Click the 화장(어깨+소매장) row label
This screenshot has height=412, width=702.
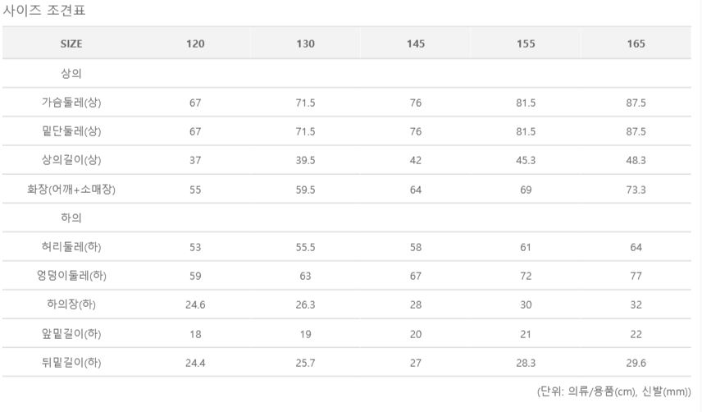(x=71, y=190)
